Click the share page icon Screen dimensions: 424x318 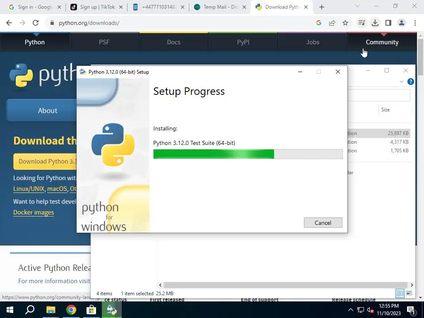tap(332, 23)
